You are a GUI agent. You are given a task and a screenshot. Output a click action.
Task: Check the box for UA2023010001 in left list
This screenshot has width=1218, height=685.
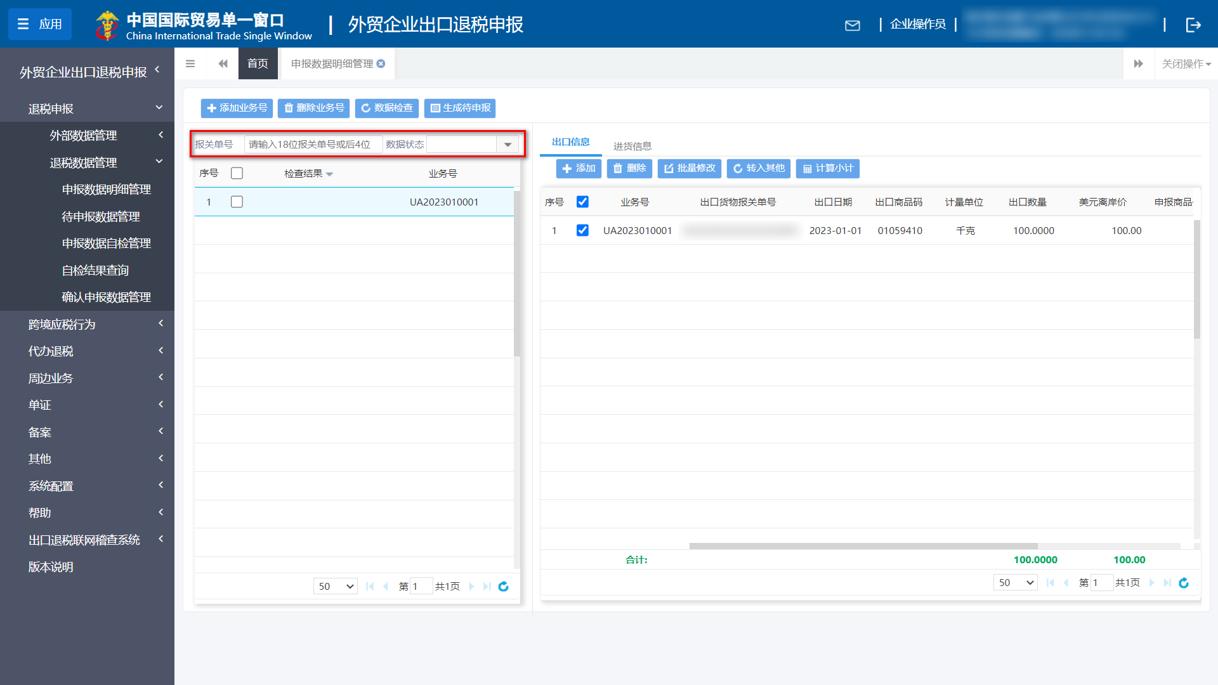pos(237,202)
